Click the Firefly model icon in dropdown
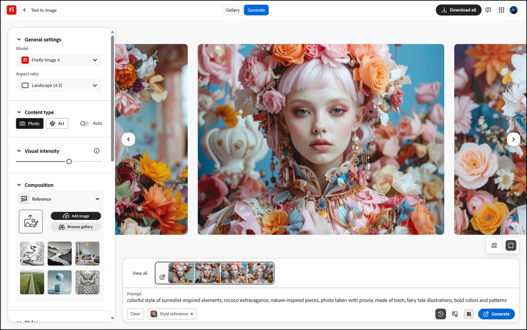This screenshot has width=527, height=330. point(25,60)
